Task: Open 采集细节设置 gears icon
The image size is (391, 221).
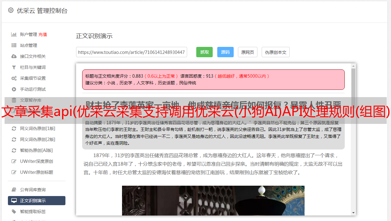Action: 14,78
